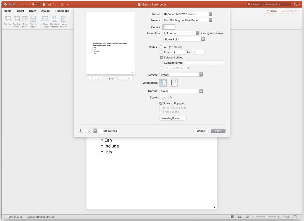
Task: Expand the Layout Notes dropdown
Action: [x=181, y=74]
